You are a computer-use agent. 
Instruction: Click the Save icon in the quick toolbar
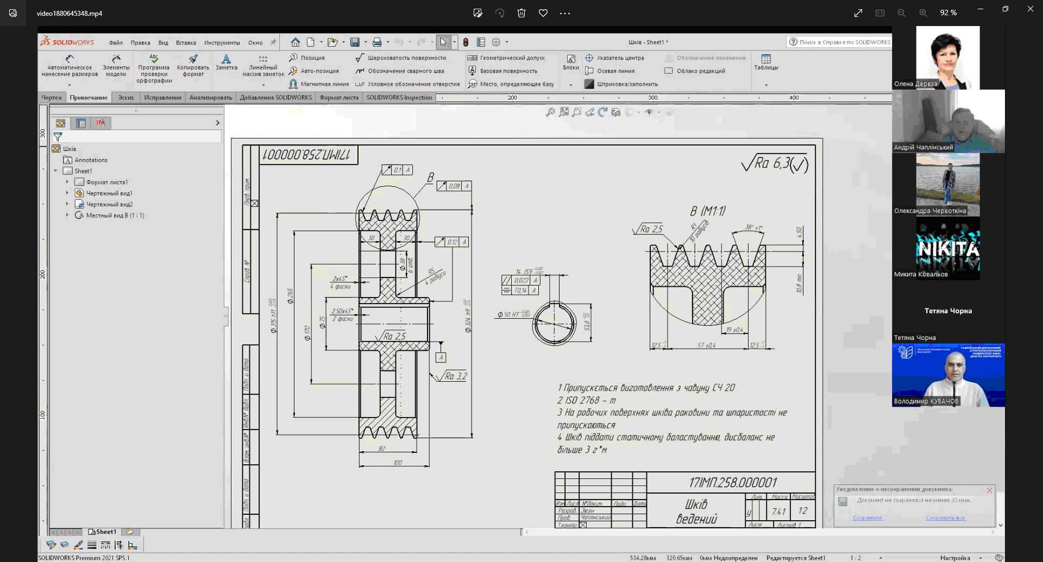355,42
